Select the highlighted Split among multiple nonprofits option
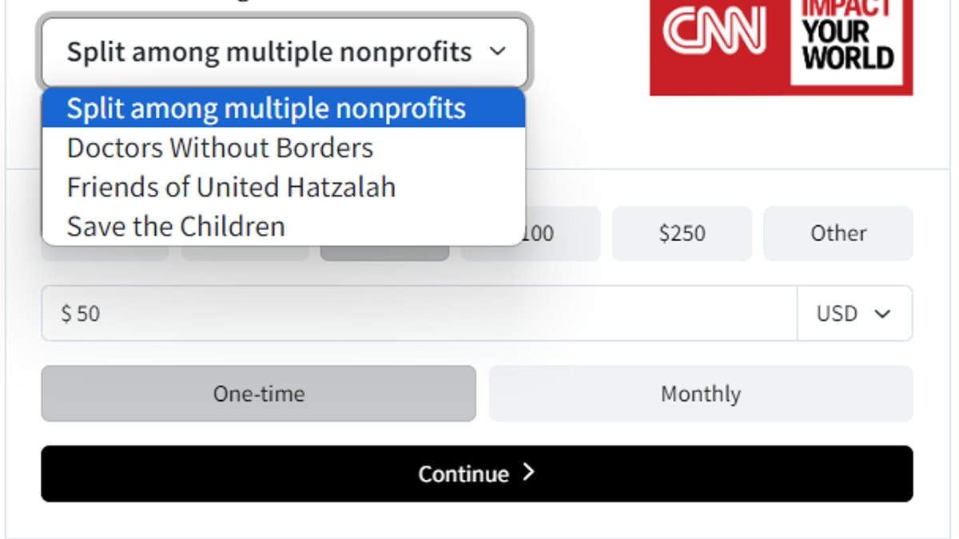Image resolution: width=959 pixels, height=539 pixels. pyautogui.click(x=266, y=108)
